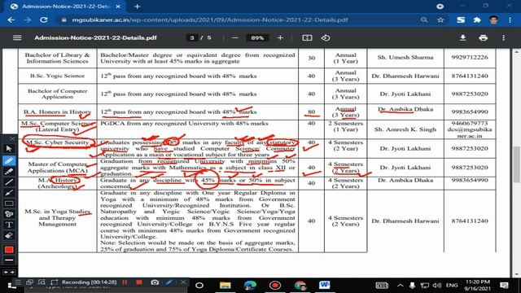Image resolution: width=521 pixels, height=293 pixels.
Task: Click the recorder window-capture icon
Action: pyautogui.click(x=29, y=282)
